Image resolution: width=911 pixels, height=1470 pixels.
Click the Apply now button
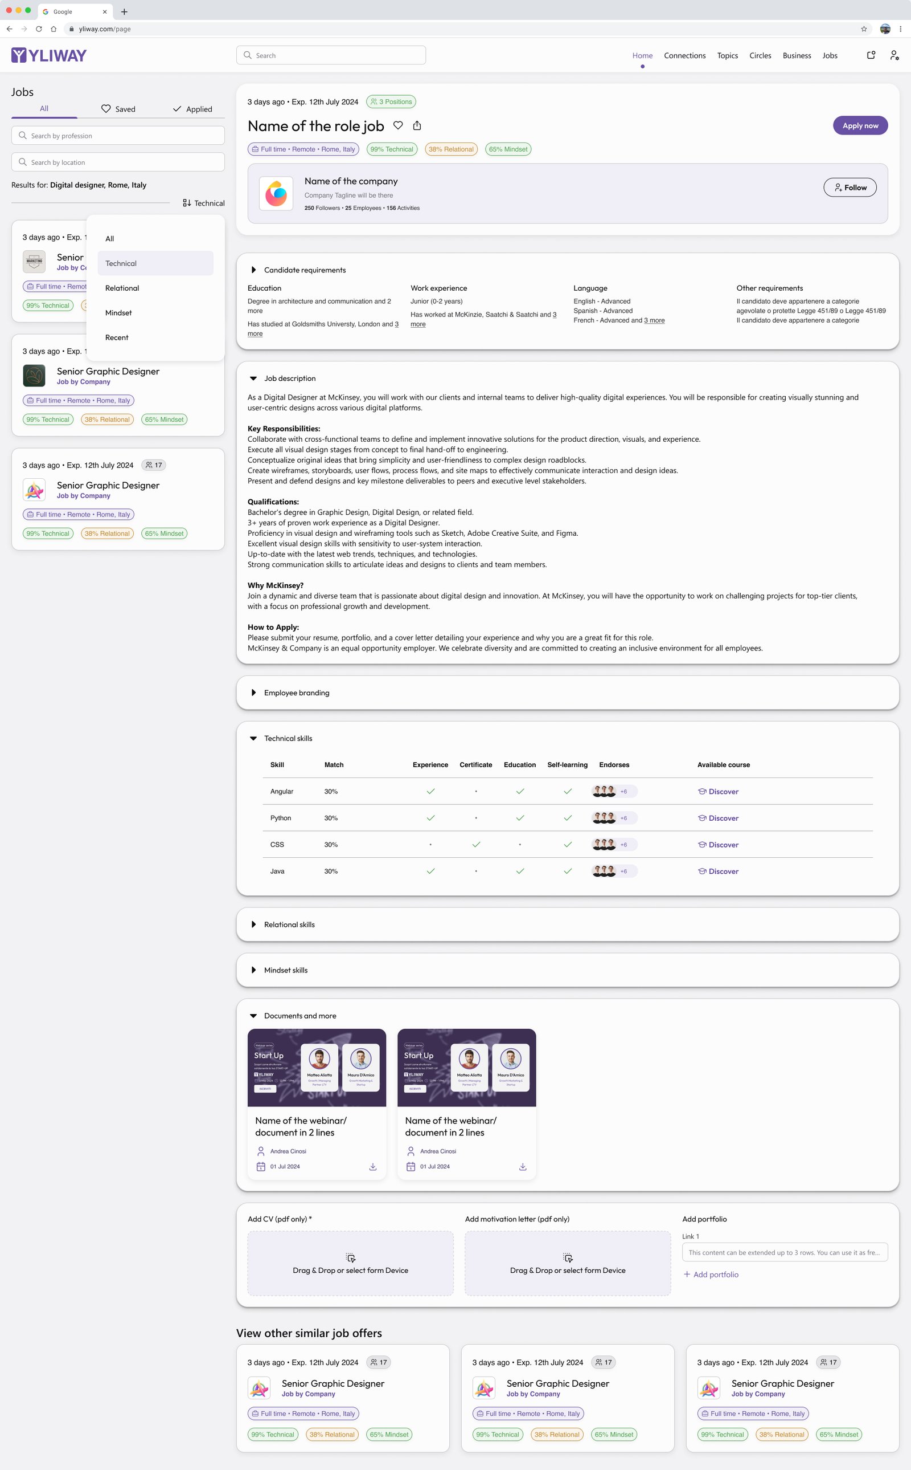tap(860, 125)
